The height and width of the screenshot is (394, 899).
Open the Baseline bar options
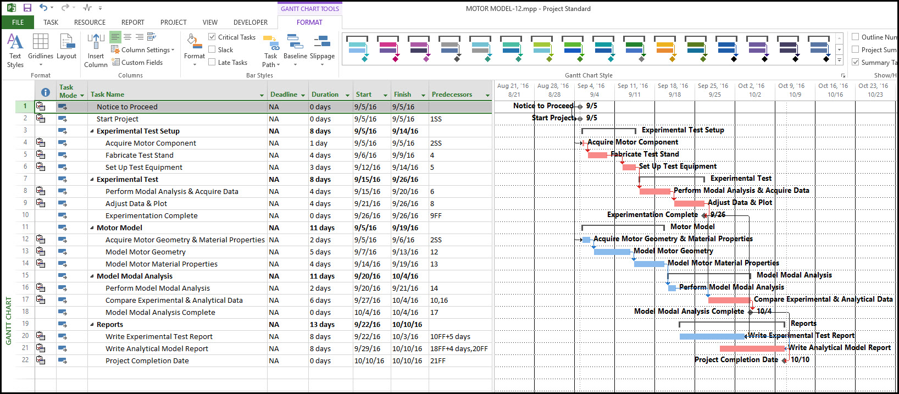point(296,51)
